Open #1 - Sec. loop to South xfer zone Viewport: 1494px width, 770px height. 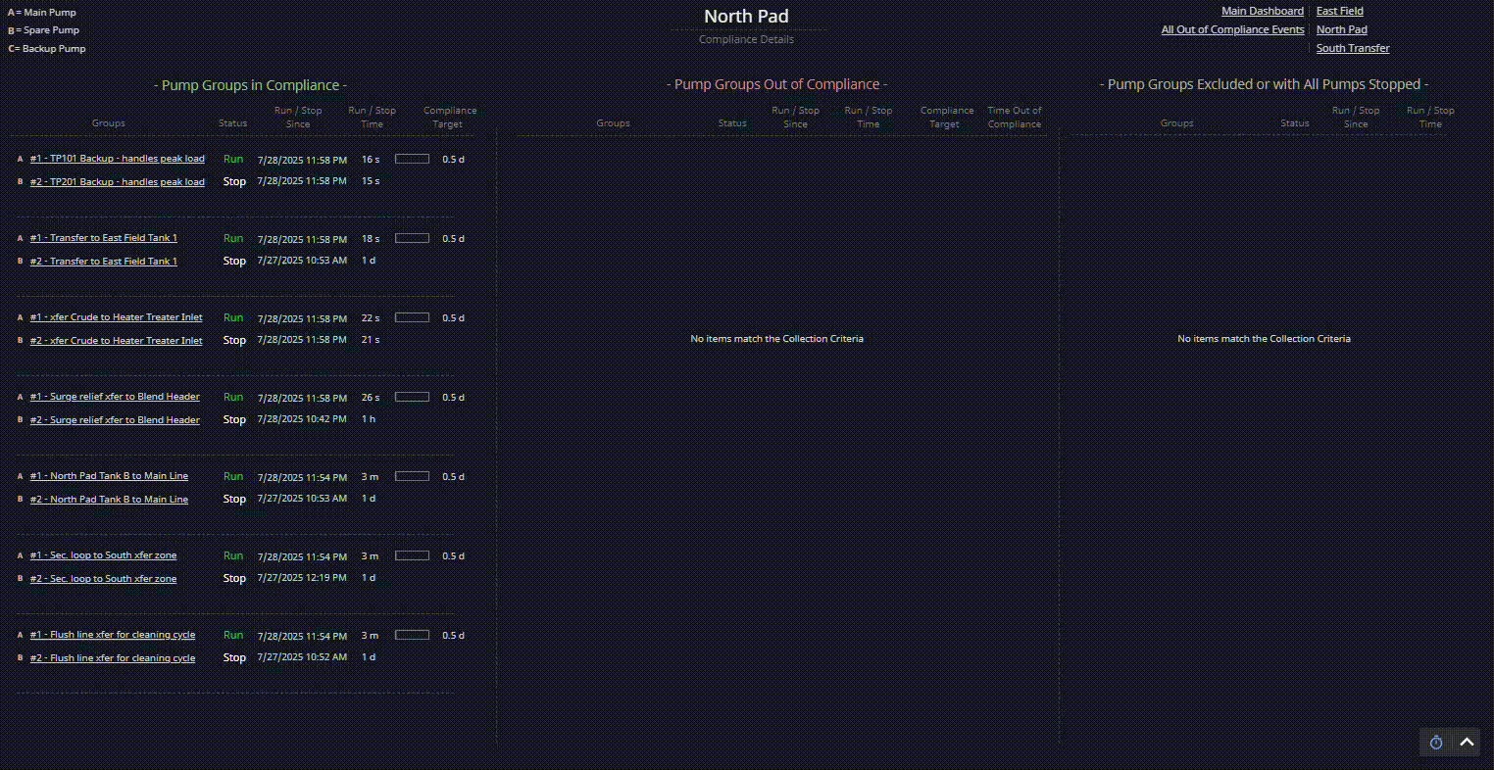click(x=103, y=555)
